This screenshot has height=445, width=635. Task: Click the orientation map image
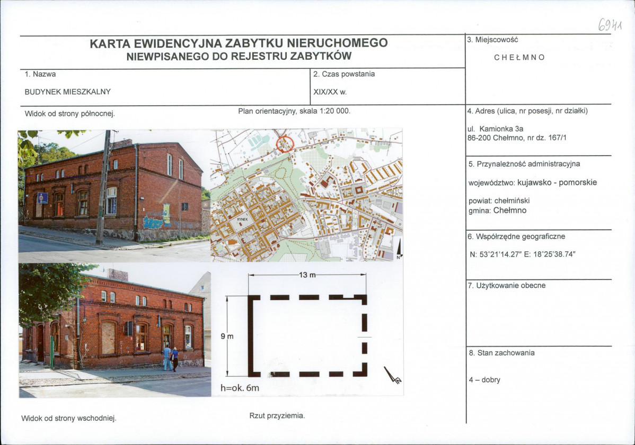pyautogui.click(x=306, y=195)
